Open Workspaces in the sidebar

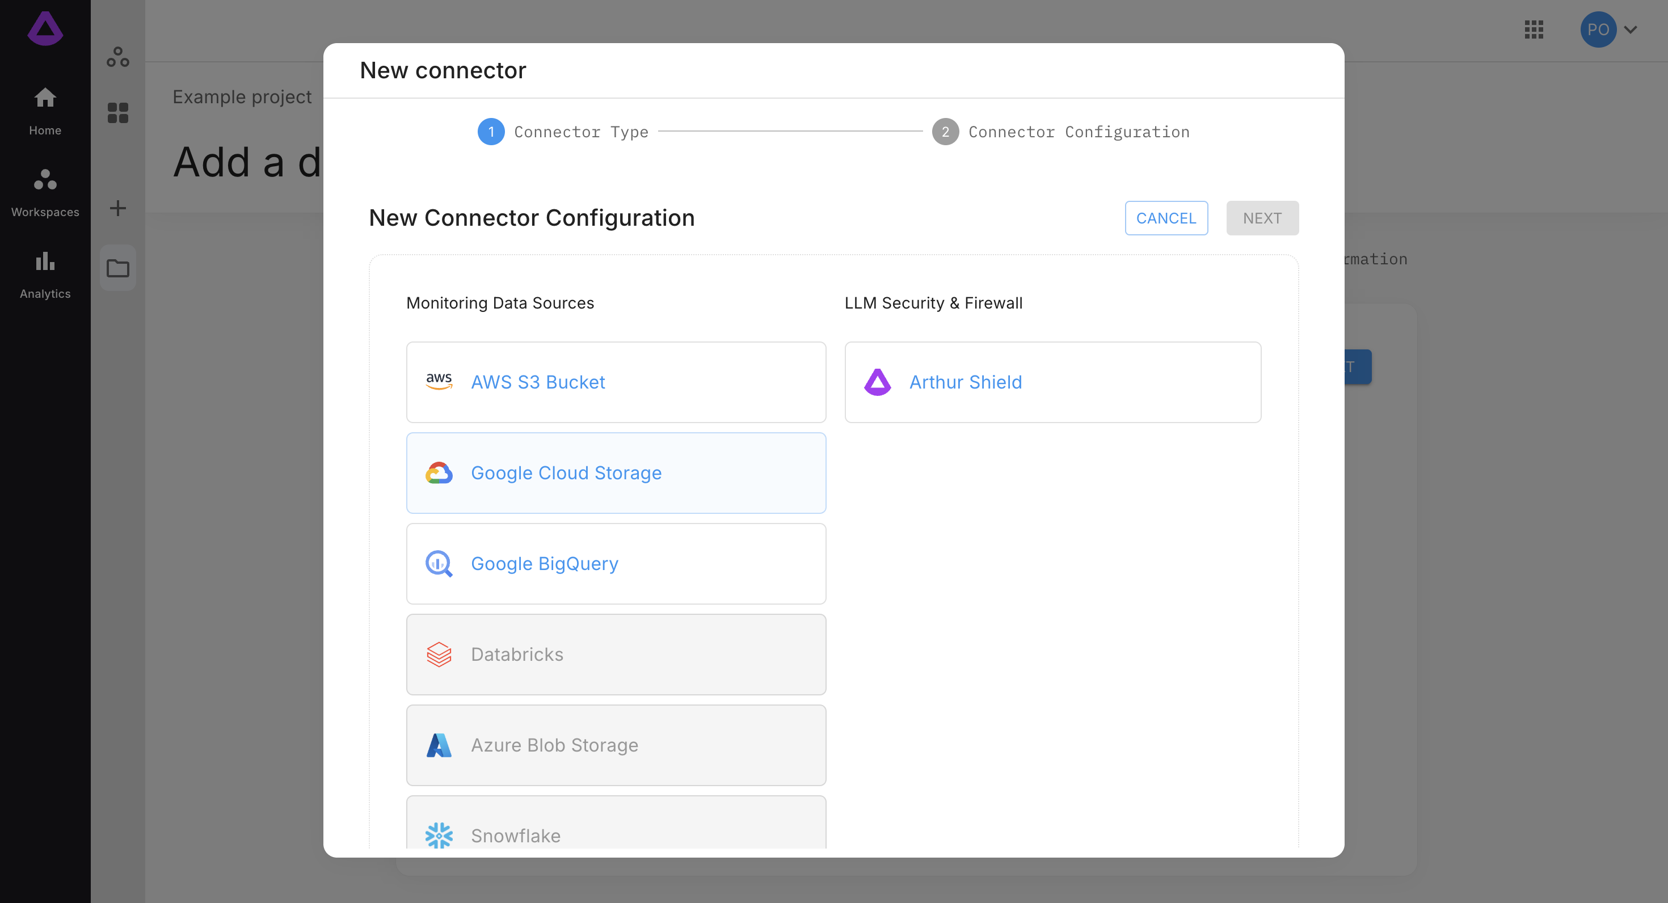click(x=45, y=193)
